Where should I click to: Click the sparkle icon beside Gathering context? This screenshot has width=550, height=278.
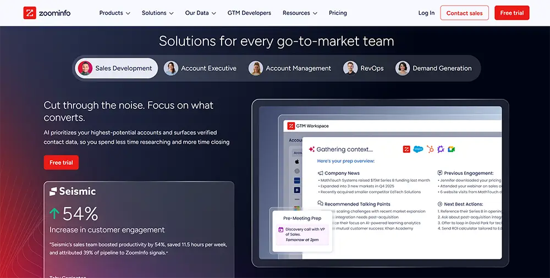311,149
